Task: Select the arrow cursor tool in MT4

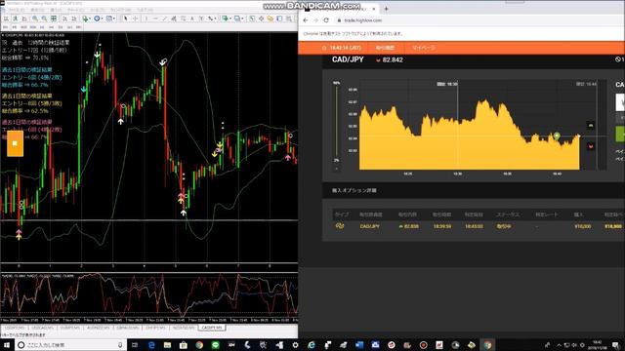Action: (x=125, y=19)
